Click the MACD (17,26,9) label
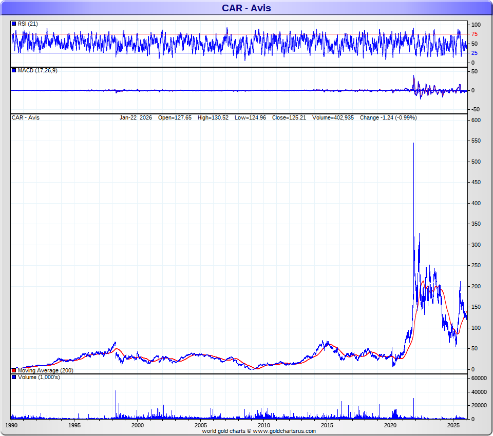This screenshot has height=436, width=493. click(x=37, y=70)
